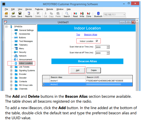
Task: Follow the Top link
Action: pyautogui.click(x=78, y=34)
